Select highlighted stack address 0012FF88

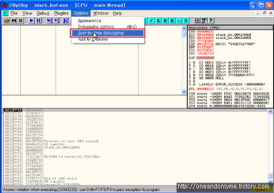(x=13, y=110)
